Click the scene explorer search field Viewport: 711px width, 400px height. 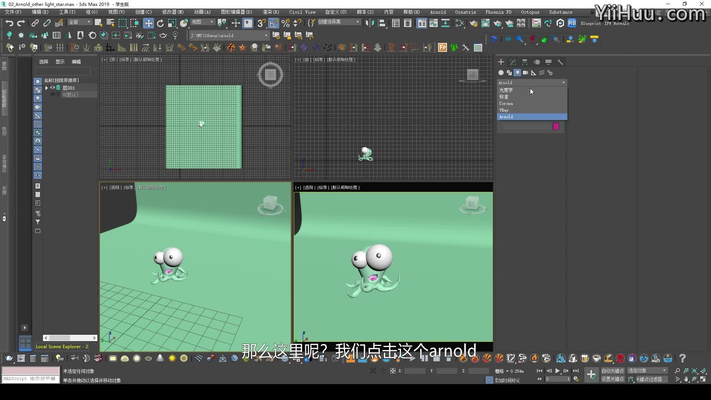[x=63, y=71]
